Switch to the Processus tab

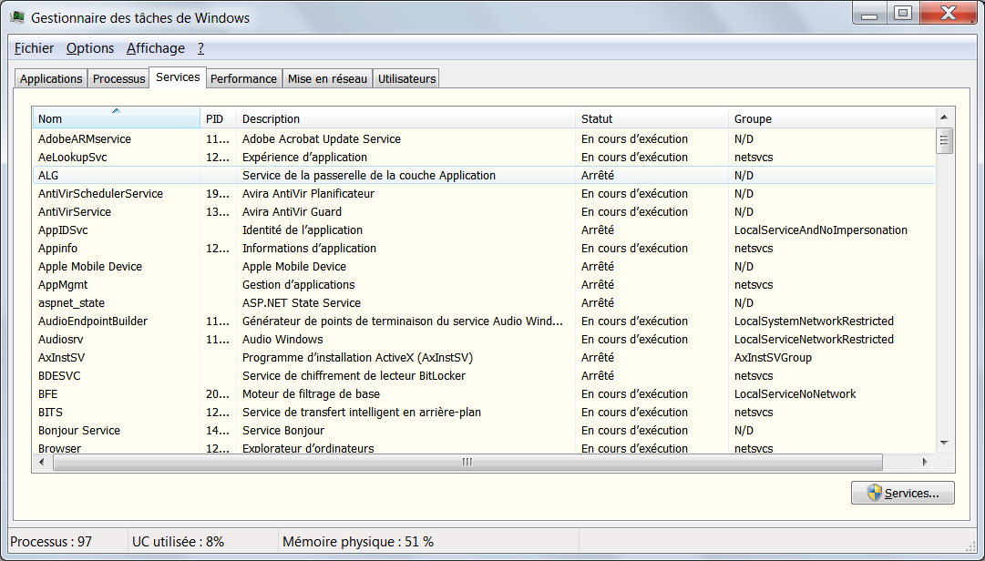pos(118,79)
